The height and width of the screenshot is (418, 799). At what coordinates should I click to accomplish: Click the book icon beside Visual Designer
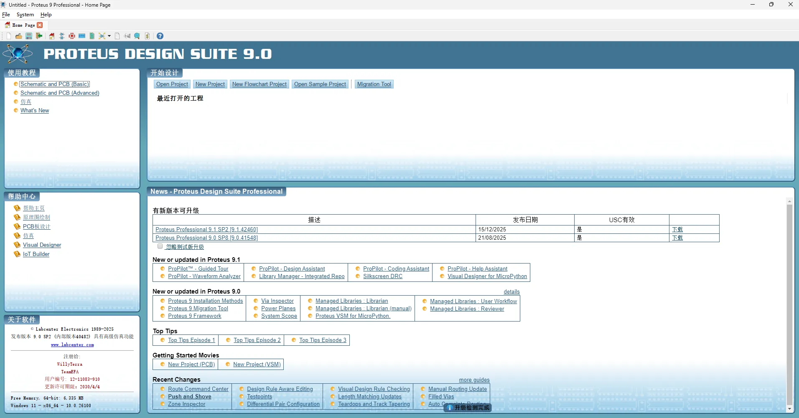(17, 245)
